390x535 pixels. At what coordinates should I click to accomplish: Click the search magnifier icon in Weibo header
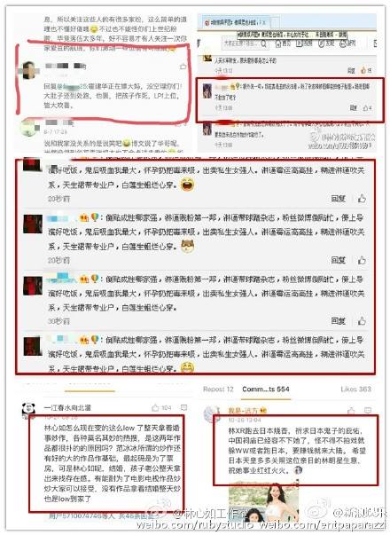[263, 43]
